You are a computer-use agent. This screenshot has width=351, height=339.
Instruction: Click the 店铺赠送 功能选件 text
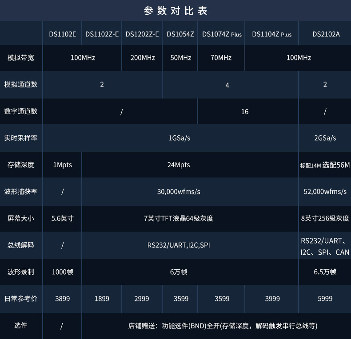(x=223, y=326)
